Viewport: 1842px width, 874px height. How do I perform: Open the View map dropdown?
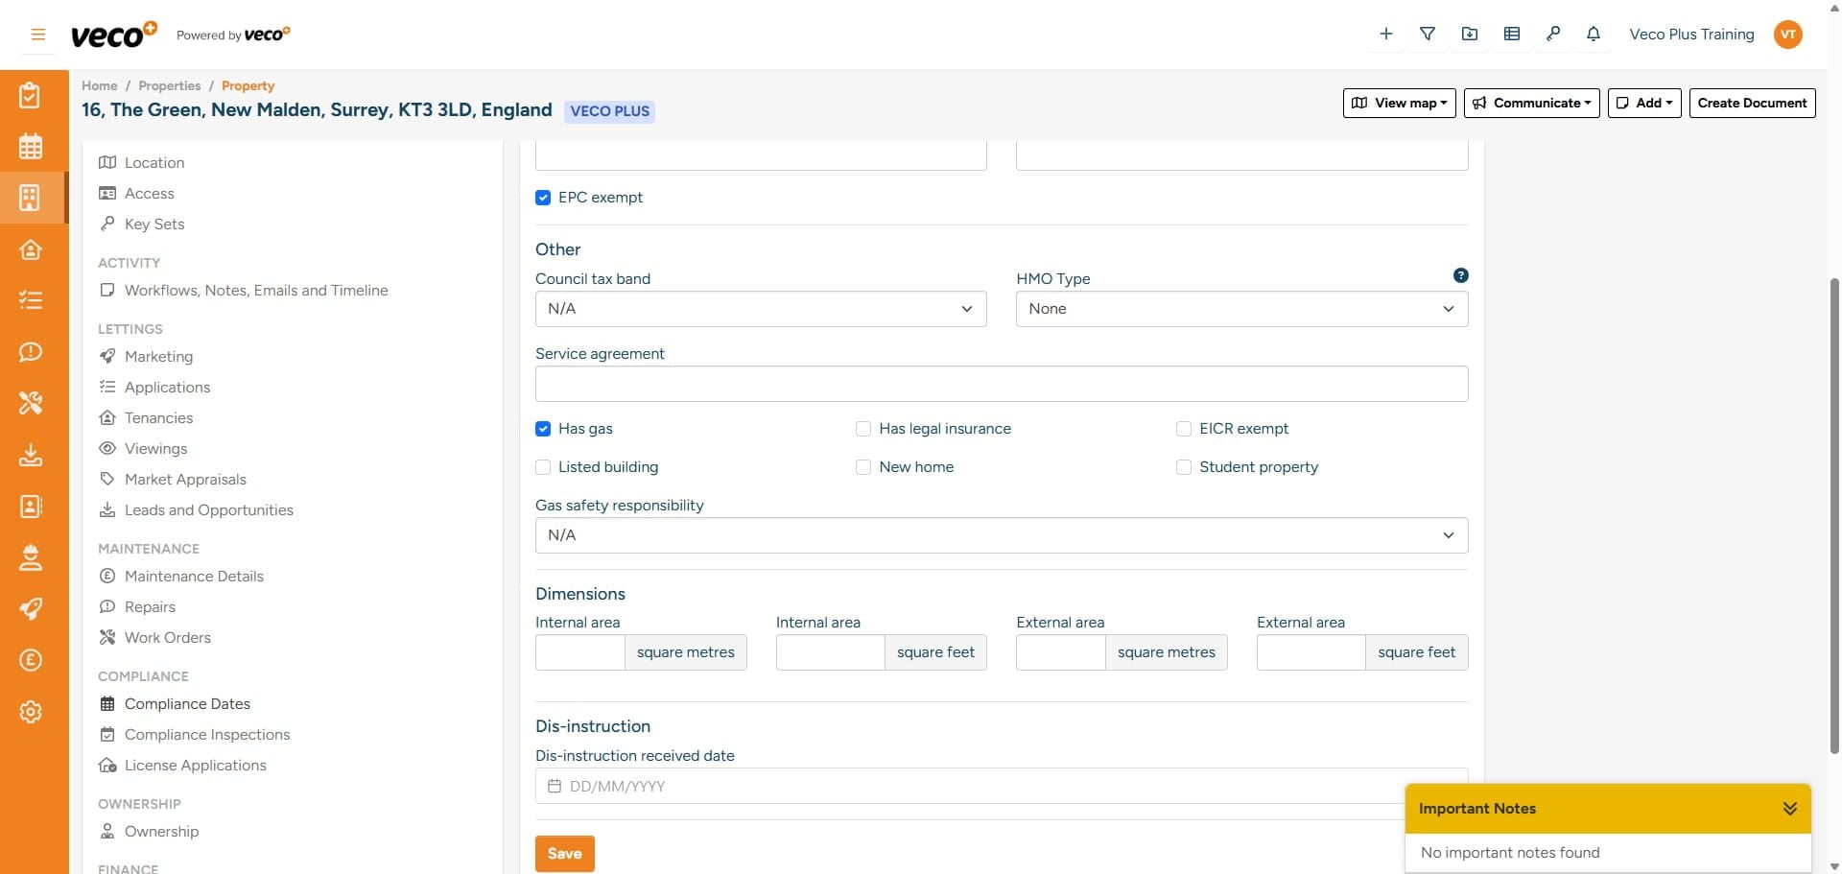pyautogui.click(x=1399, y=104)
